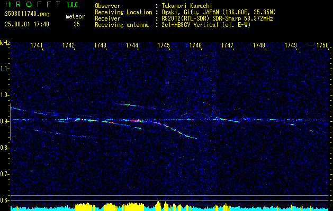Click the 1742 time marker
This screenshot has width=333, height=211.
point(68,45)
